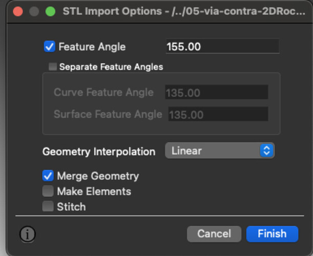Click the gray minimize window button
This screenshot has height=256, width=313.
[x=34, y=11]
